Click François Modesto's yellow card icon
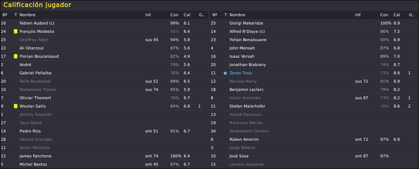The width and height of the screenshot is (419, 169). [15, 32]
